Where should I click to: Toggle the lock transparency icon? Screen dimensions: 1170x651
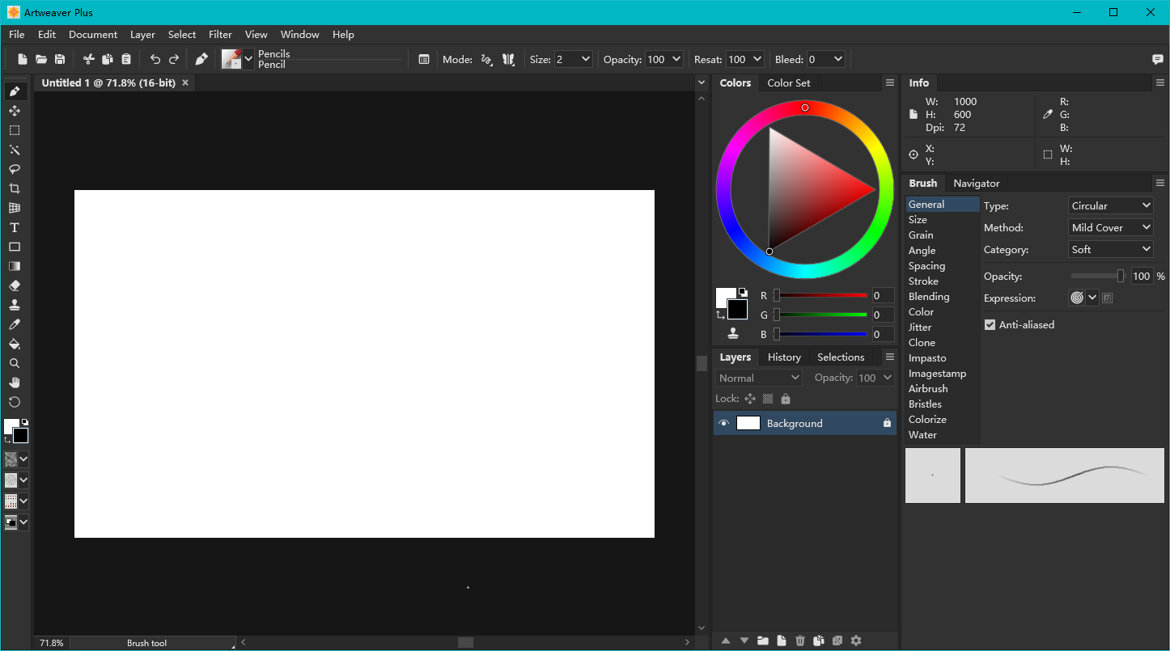coord(768,399)
